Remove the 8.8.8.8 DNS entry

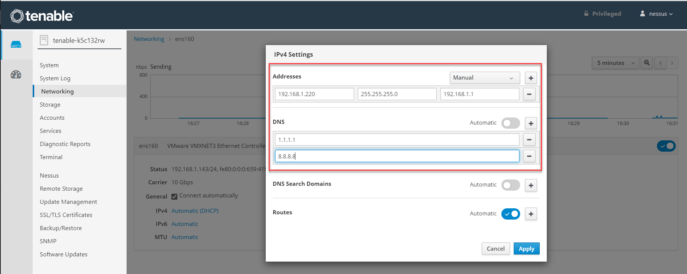[x=529, y=156]
